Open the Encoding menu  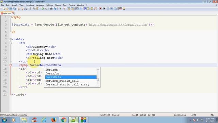[30, 5]
